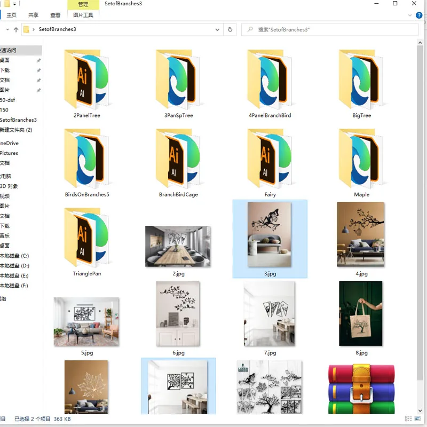Click the vertical scrollbar down arrow
Viewport: 427px width, 427px height.
420,410
